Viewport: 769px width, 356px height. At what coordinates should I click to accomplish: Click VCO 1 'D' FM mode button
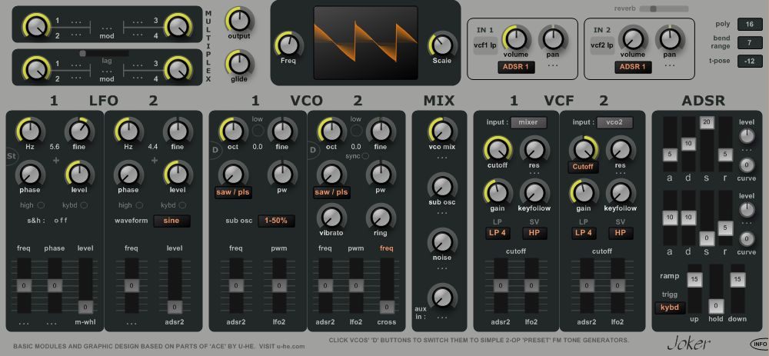click(x=215, y=150)
